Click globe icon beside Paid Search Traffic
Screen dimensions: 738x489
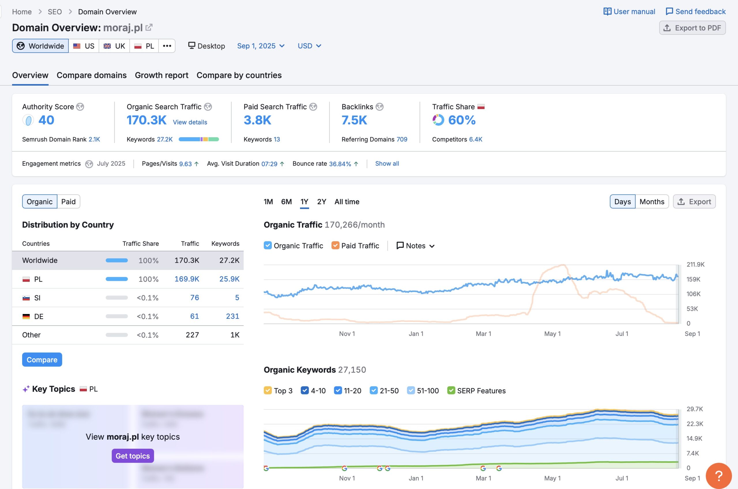[x=313, y=107]
